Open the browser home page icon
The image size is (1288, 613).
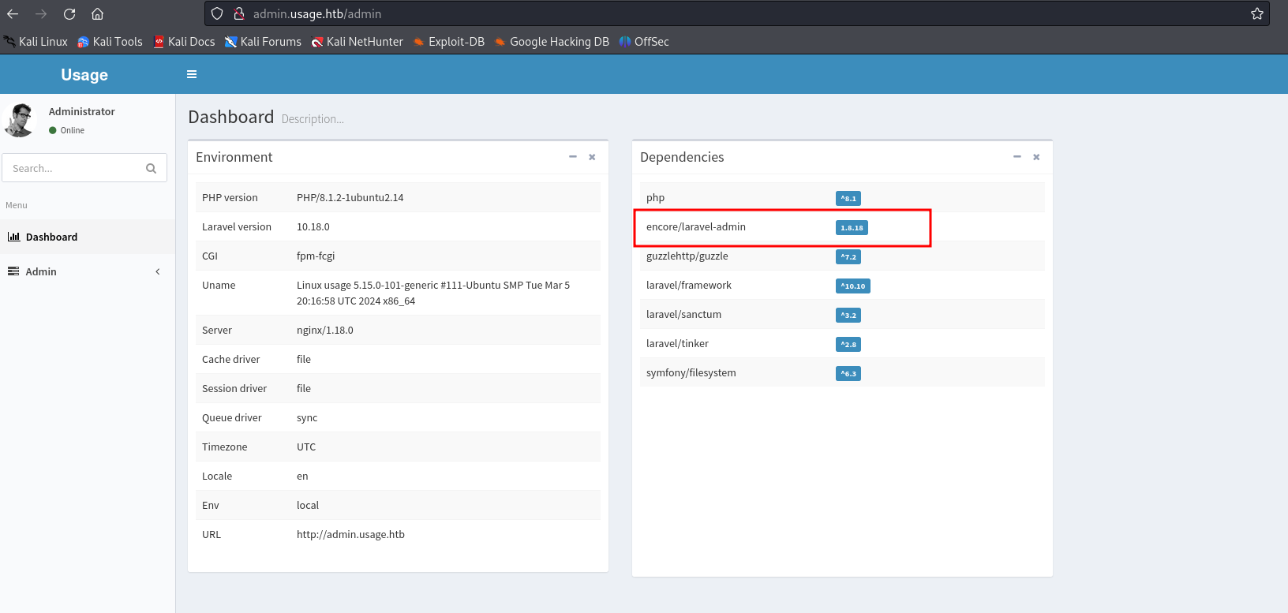97,13
